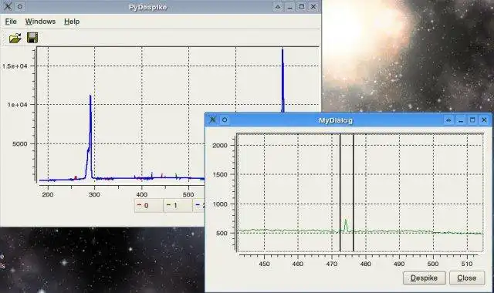Open the File menu
Image resolution: width=494 pixels, height=293 pixels.
(x=11, y=22)
